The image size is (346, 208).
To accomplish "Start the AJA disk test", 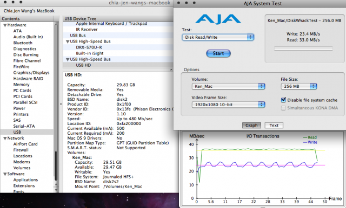I will pyautogui.click(x=218, y=53).
